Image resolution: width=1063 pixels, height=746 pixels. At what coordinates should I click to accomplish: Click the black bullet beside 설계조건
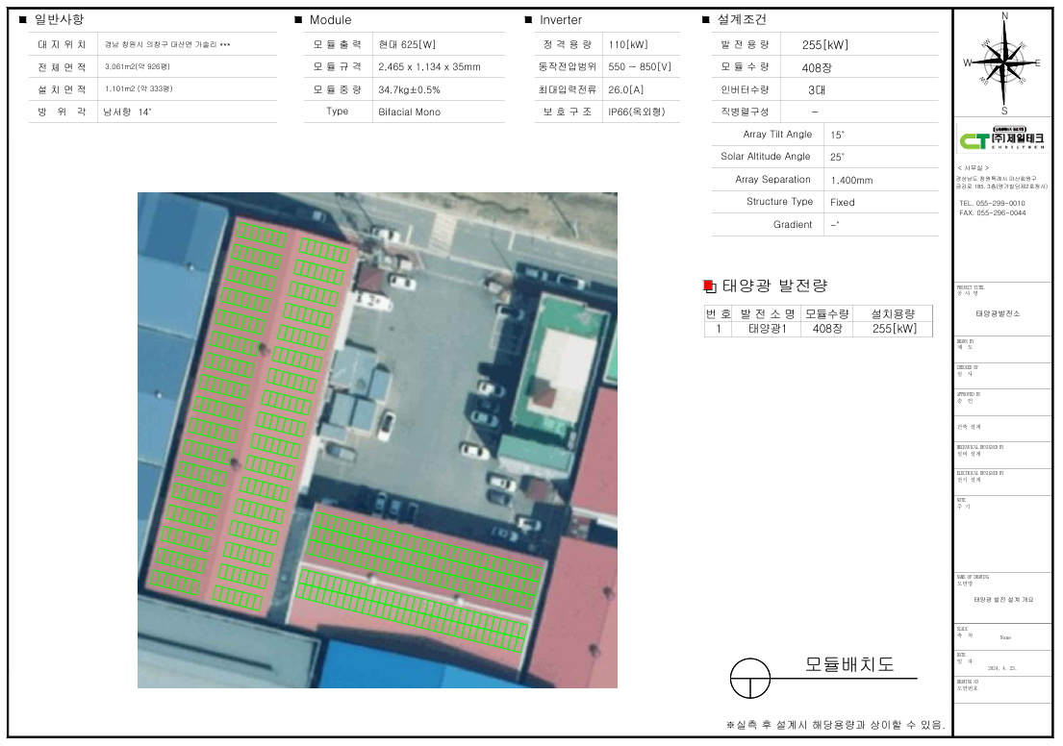coord(706,20)
